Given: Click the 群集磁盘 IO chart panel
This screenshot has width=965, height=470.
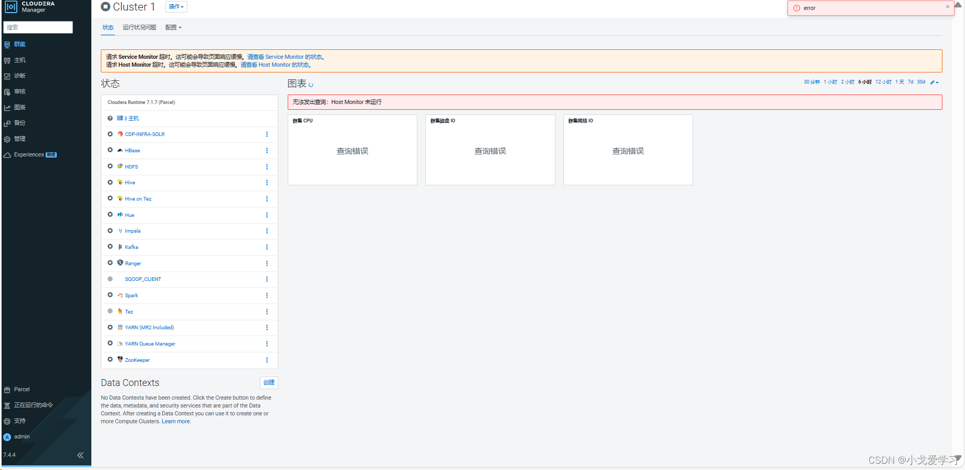Looking at the screenshot, I should [x=490, y=150].
